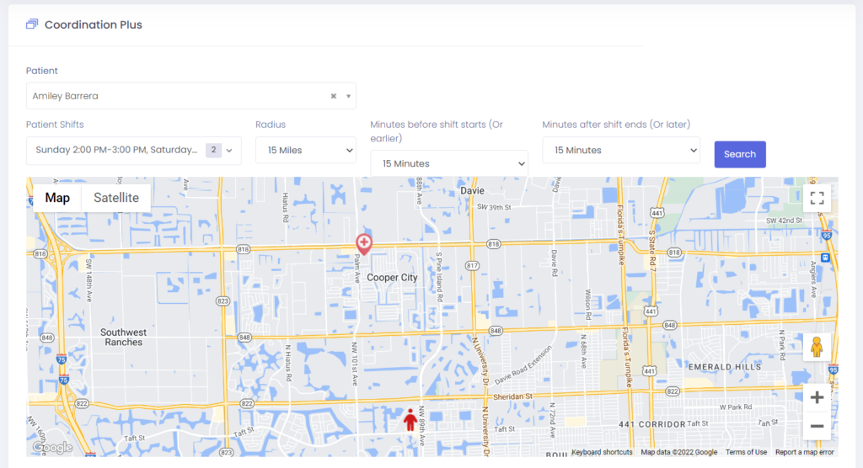863x468 pixels.
Task: Zoom out on the map
Action: [817, 426]
